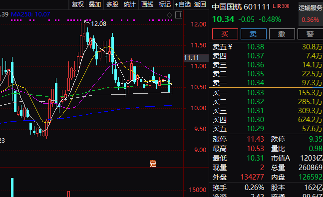Image resolution: width=323 pixels, height=197 pixels.
Task: Click the 12.08 high price annotation
Action: [99, 24]
